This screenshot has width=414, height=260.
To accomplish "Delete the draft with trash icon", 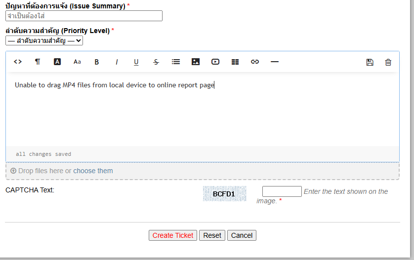I will pos(388,62).
